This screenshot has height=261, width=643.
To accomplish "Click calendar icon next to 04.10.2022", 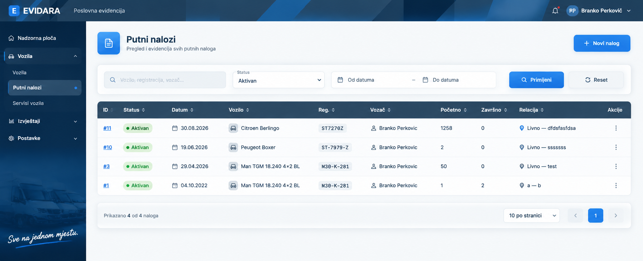I will [x=175, y=186].
